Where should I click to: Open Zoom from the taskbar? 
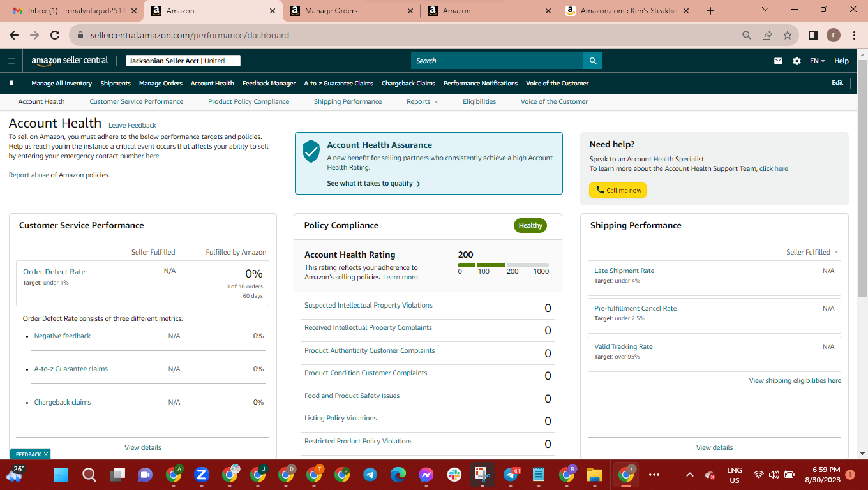tap(202, 475)
